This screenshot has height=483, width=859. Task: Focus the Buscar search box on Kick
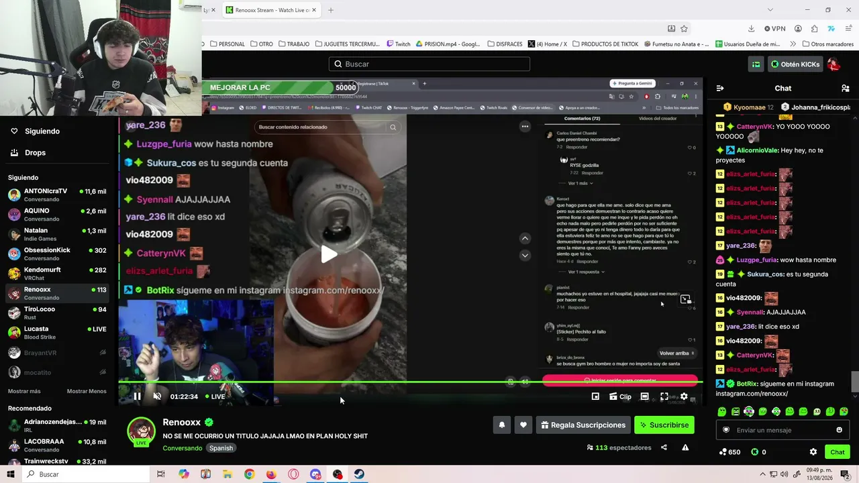429,64
